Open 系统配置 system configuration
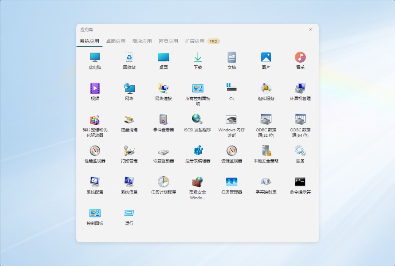 pyautogui.click(x=95, y=182)
